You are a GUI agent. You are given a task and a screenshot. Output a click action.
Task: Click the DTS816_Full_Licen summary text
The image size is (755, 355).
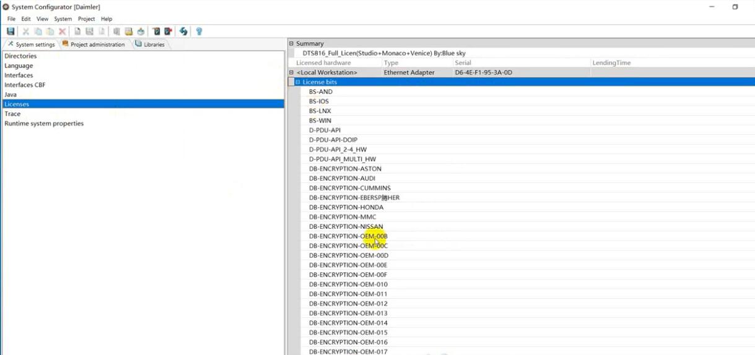click(x=384, y=53)
